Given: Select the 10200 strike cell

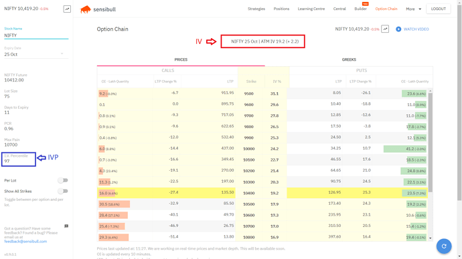Looking at the screenshot, I should (248, 171).
